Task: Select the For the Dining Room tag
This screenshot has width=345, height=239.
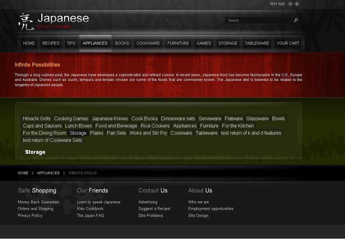Action: [45, 133]
